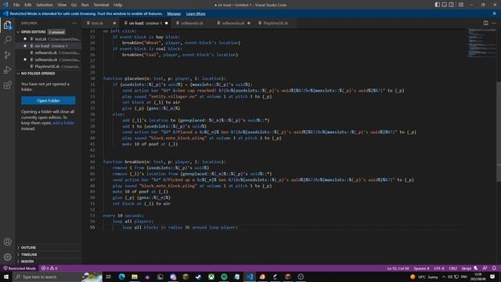Open the Run menu
Viewport: 501px width, 282px height.
pyautogui.click(x=85, y=5)
